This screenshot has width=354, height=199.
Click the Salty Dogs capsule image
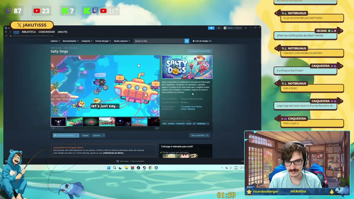(187, 67)
